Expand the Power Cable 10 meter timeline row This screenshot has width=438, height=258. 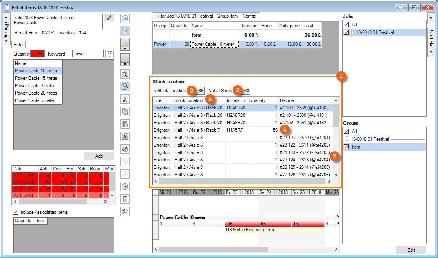[337, 217]
